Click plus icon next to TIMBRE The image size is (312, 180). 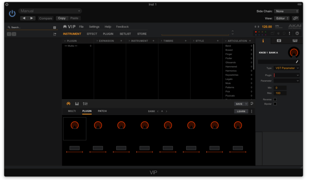tap(186, 41)
